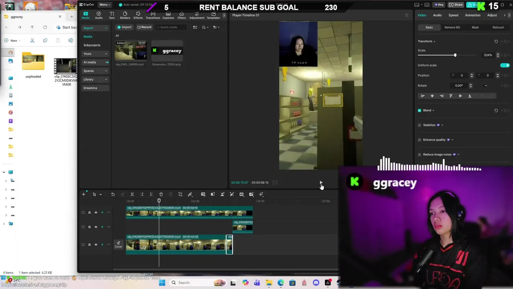Select the Remove BG sub-tab
This screenshot has width=513, height=289.
click(x=452, y=27)
